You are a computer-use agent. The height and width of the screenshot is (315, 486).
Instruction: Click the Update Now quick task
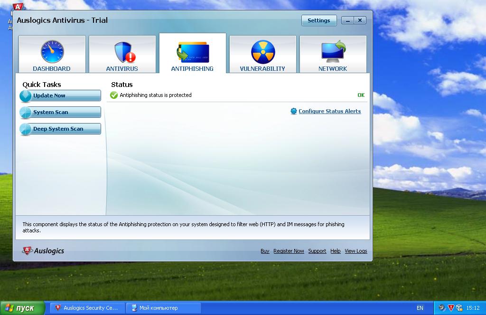point(60,95)
